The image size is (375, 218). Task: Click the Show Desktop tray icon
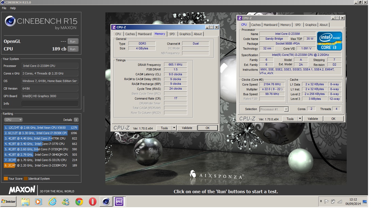(365, 201)
